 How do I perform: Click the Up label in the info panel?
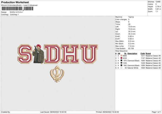pyautogui.click(x=117, y=31)
